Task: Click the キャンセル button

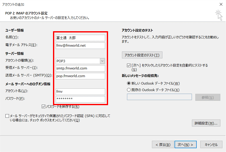Action: click(x=211, y=145)
